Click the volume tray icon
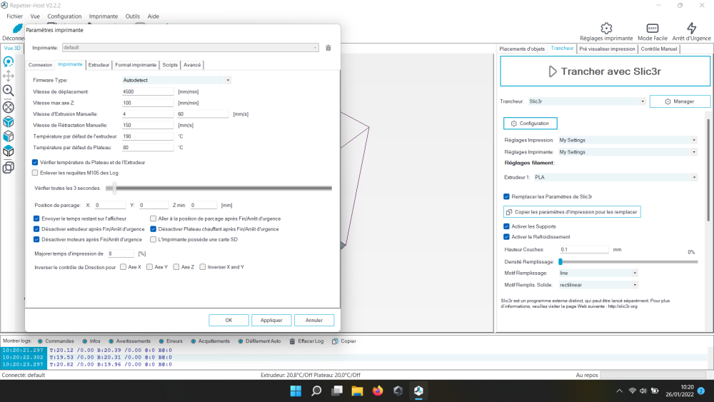This screenshot has width=714, height=402. pos(643,391)
